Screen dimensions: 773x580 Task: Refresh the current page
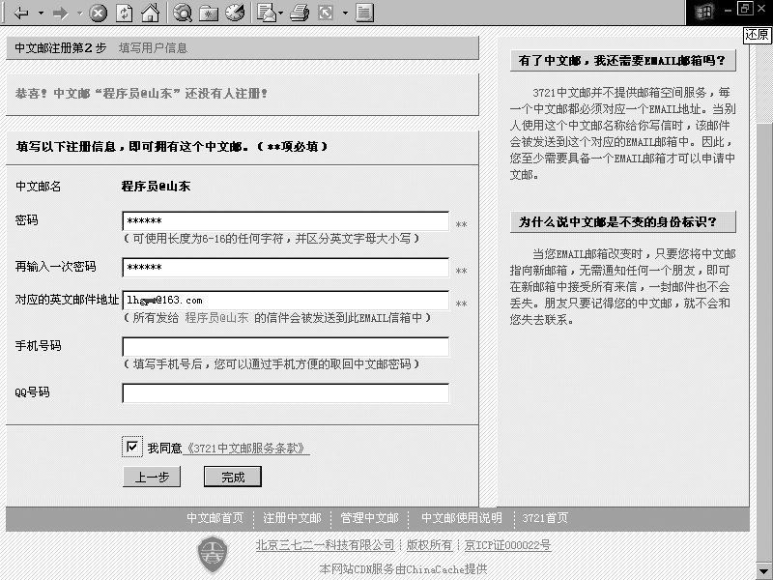(x=124, y=13)
